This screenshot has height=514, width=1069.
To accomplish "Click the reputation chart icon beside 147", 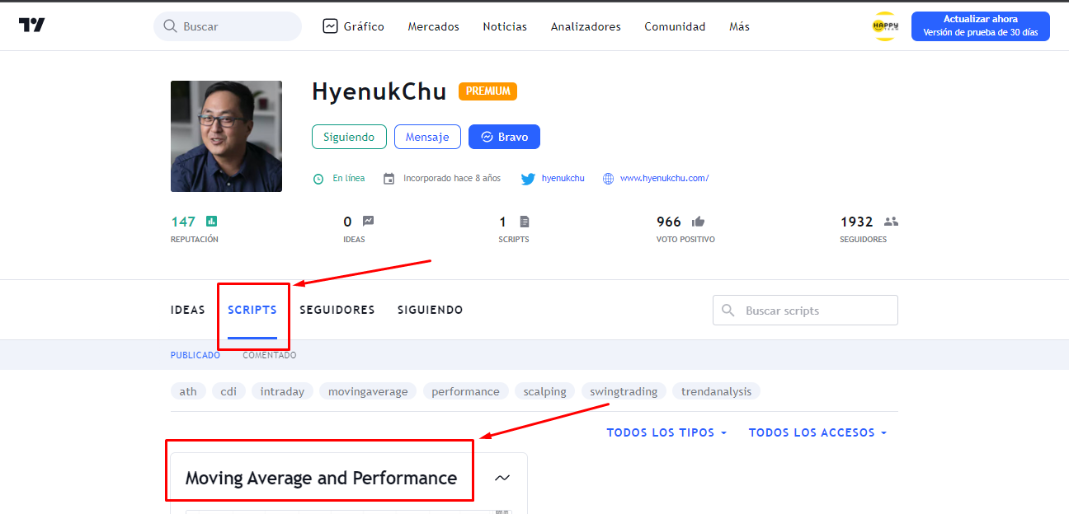I will tap(211, 222).
